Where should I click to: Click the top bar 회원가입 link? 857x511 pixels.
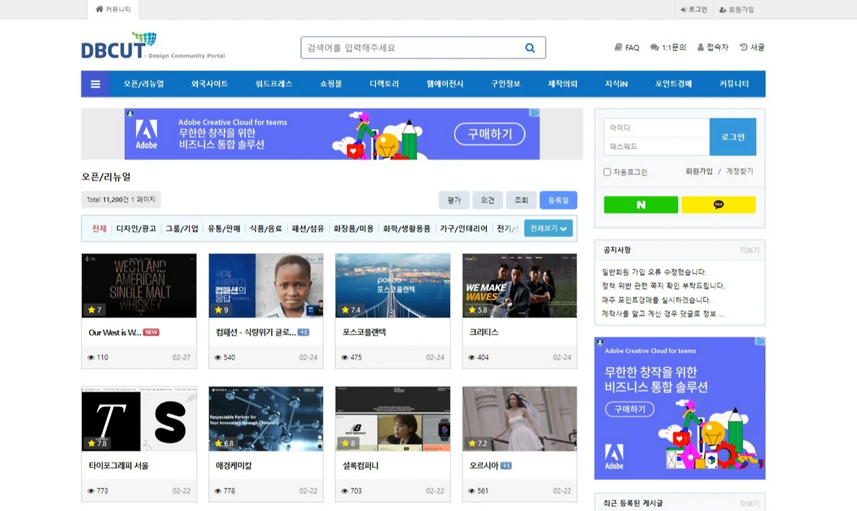[x=736, y=9]
